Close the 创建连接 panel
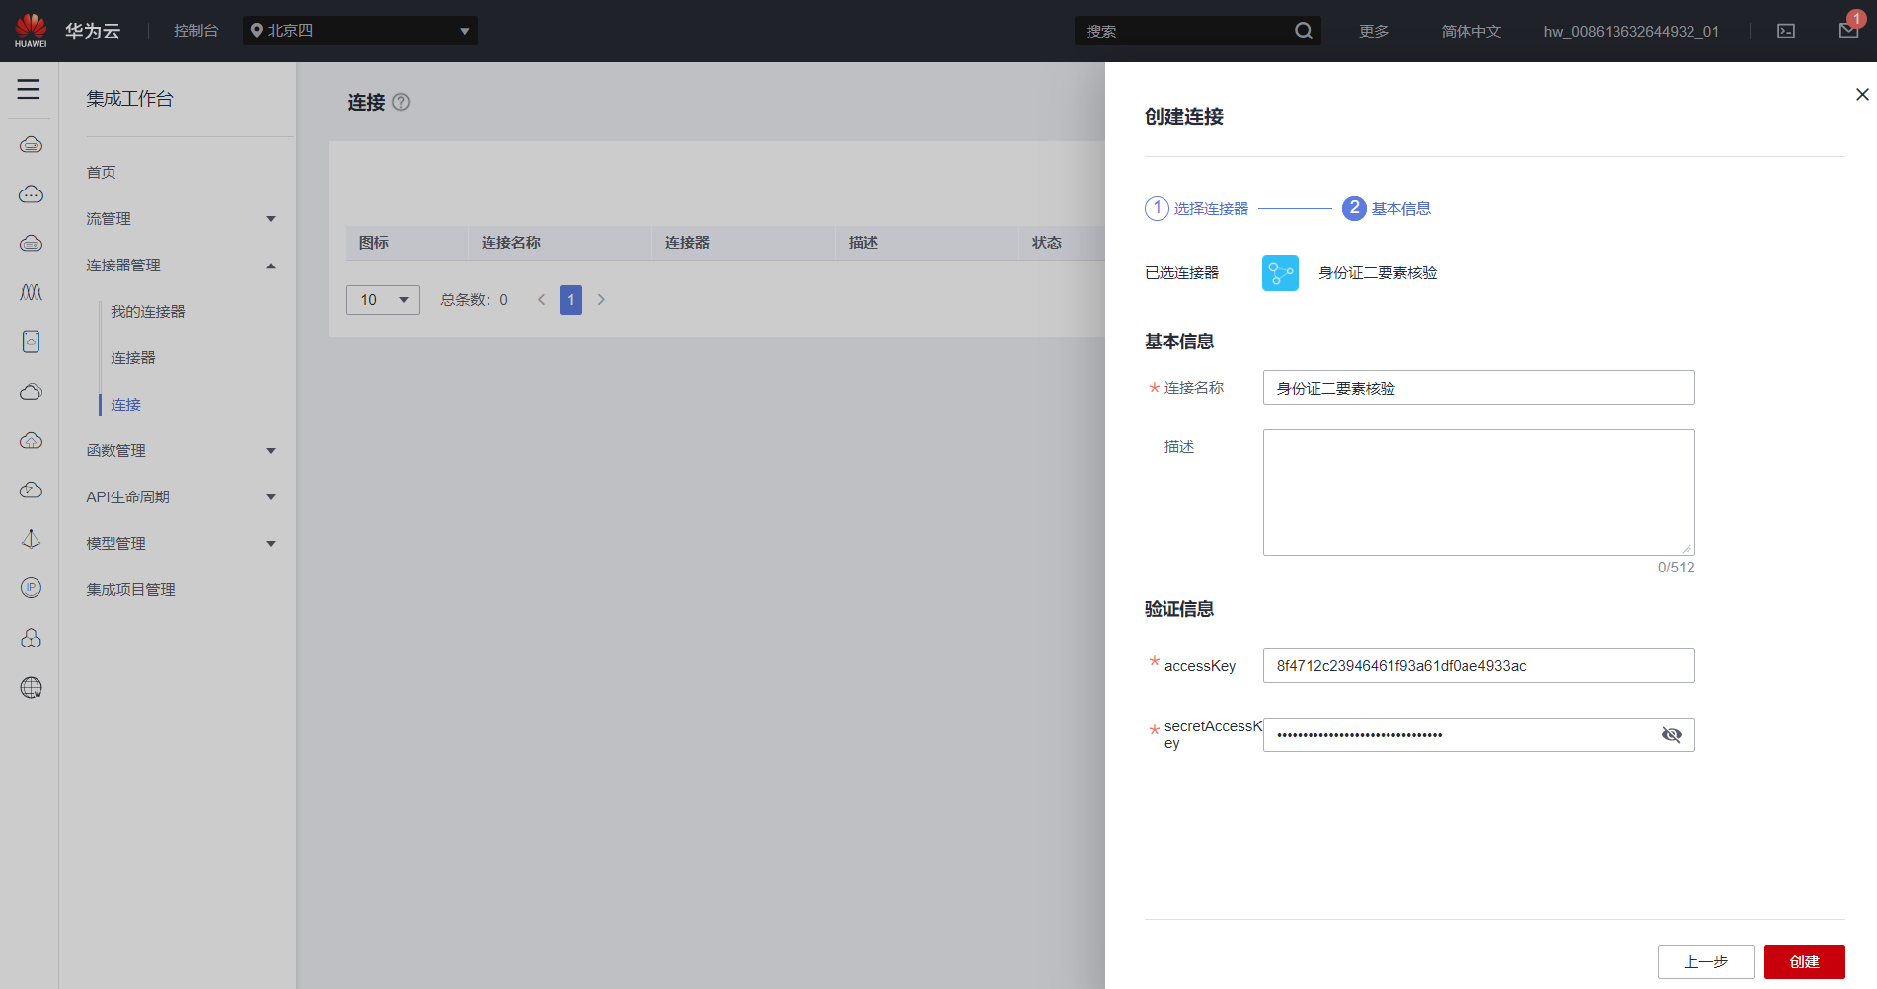The image size is (1877, 989). point(1862,94)
